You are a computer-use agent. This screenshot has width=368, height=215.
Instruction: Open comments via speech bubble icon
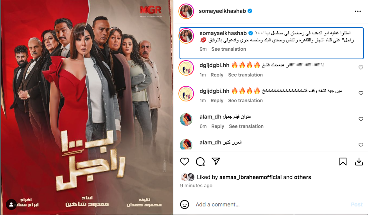point(200,162)
